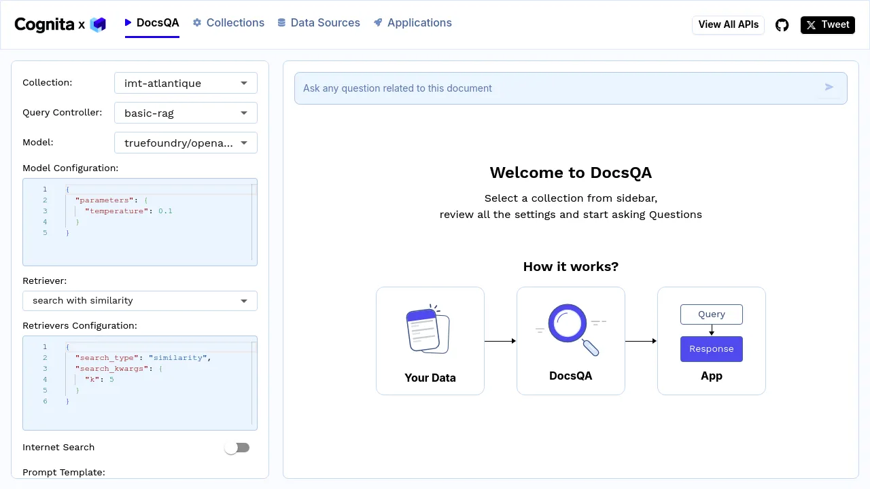Click the "parameters" key in model config

pyautogui.click(x=104, y=200)
